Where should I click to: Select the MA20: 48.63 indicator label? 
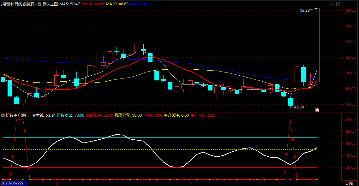tap(117, 4)
